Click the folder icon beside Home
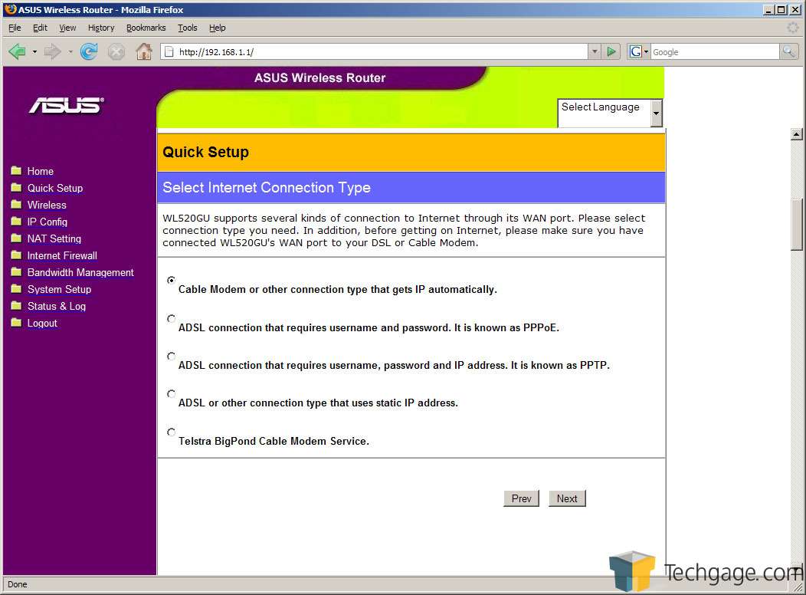 pyautogui.click(x=16, y=170)
